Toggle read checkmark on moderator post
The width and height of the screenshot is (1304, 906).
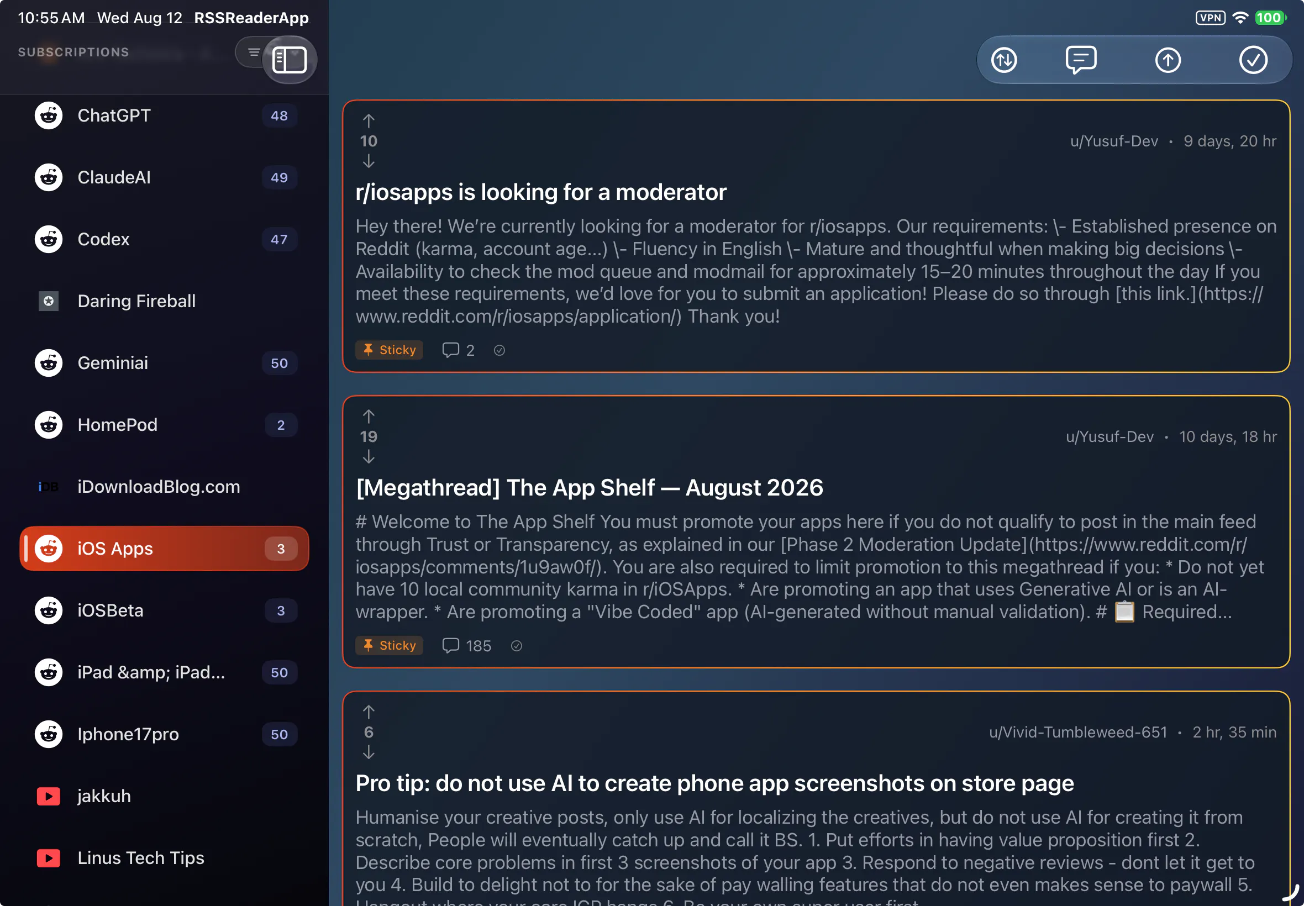click(x=499, y=350)
